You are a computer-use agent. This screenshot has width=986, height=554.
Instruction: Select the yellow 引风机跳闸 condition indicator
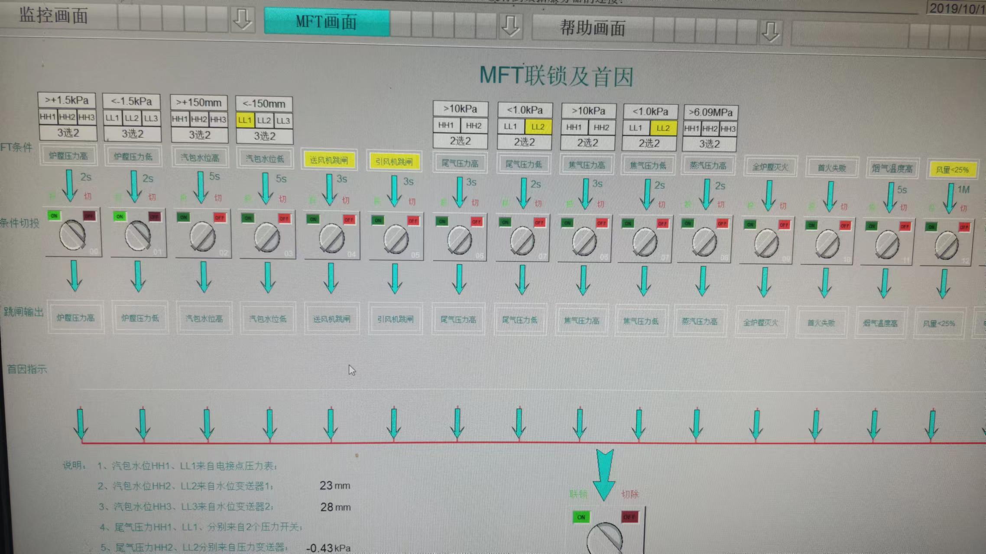(x=394, y=162)
